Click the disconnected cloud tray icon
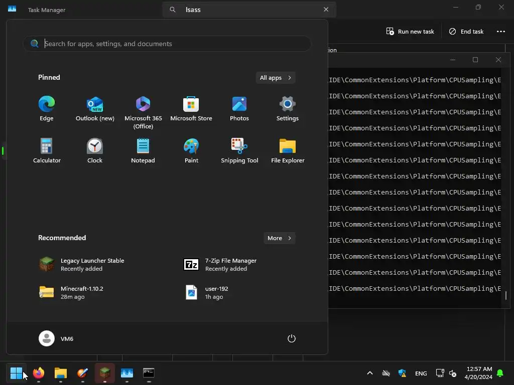This screenshot has height=385, width=514. coord(386,373)
